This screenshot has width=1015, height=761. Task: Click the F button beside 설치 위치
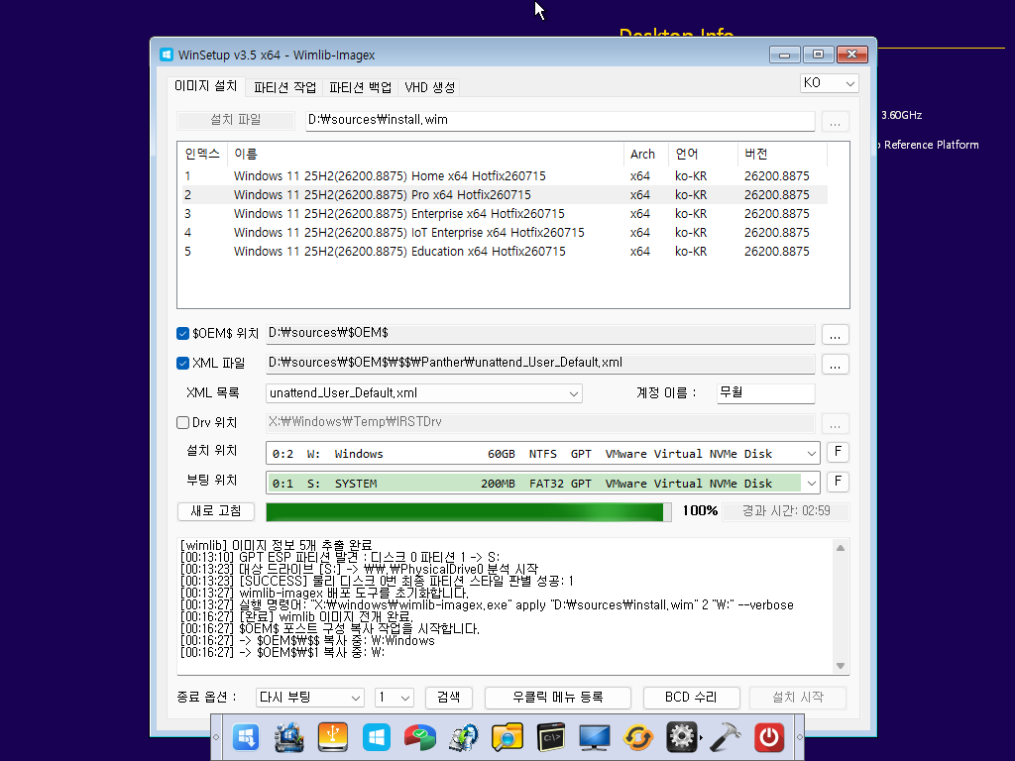coord(838,452)
